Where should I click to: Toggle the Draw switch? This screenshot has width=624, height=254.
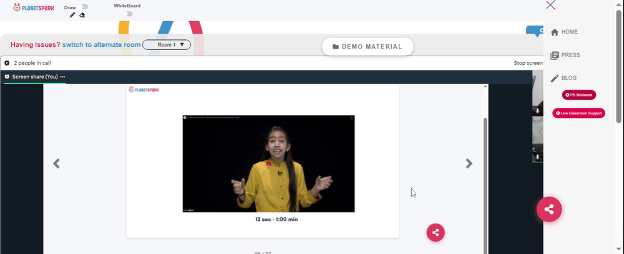point(83,7)
